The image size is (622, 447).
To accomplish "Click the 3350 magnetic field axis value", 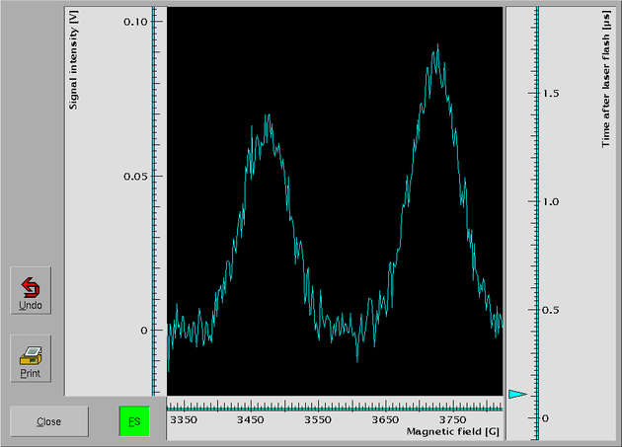I will pyautogui.click(x=184, y=419).
